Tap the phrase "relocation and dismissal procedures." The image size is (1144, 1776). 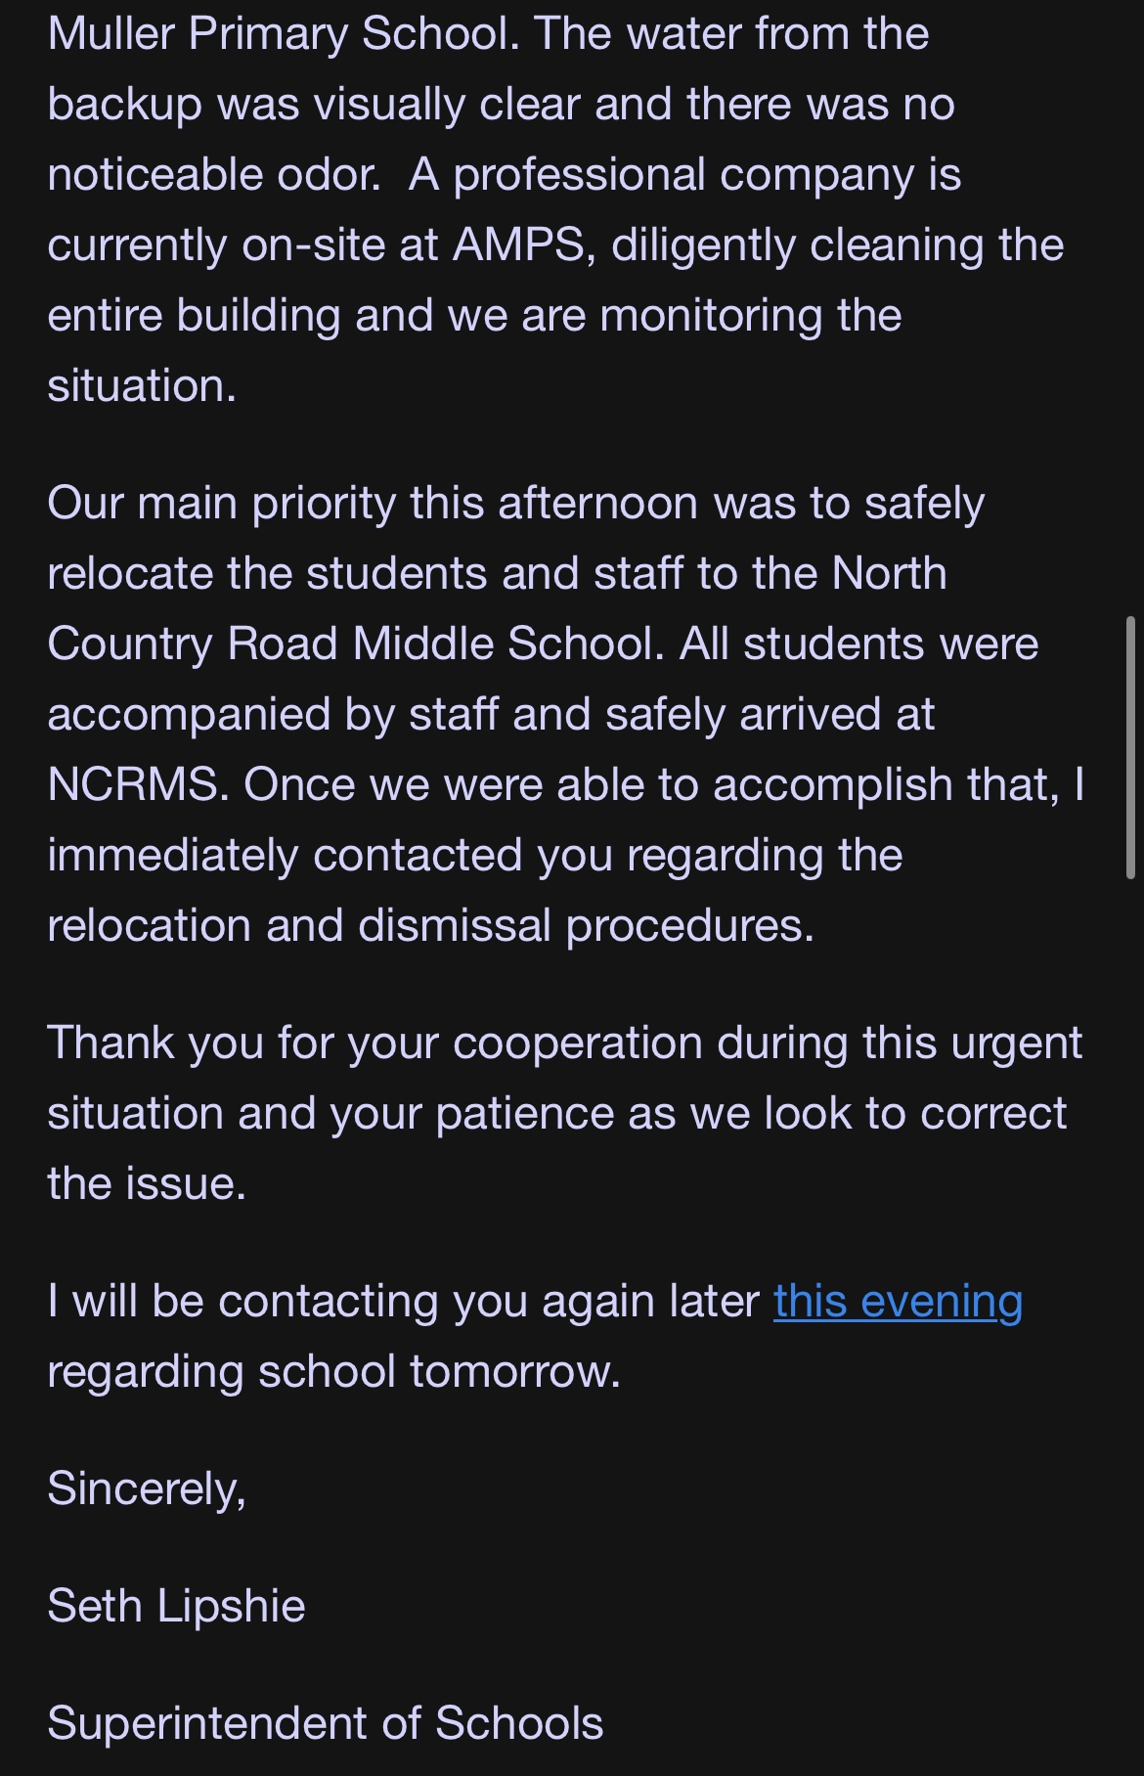point(430,926)
